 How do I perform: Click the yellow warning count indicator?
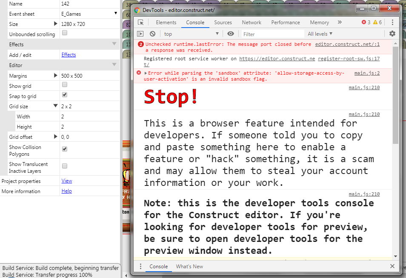coord(377,22)
